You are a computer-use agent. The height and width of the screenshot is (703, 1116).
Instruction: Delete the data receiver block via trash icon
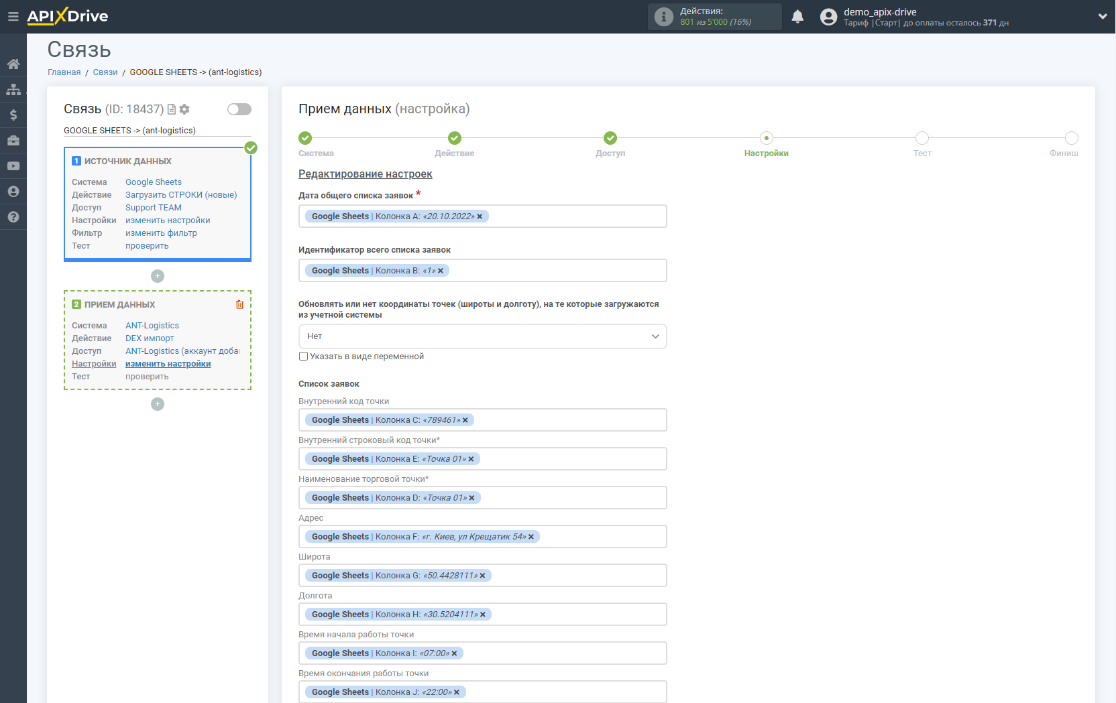(239, 304)
